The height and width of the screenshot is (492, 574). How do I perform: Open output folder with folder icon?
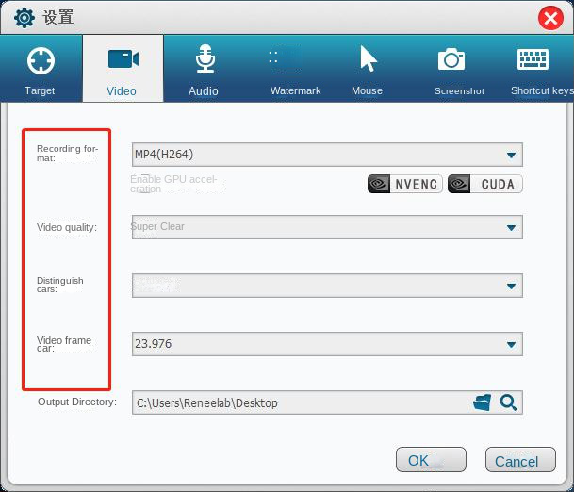pyautogui.click(x=482, y=402)
